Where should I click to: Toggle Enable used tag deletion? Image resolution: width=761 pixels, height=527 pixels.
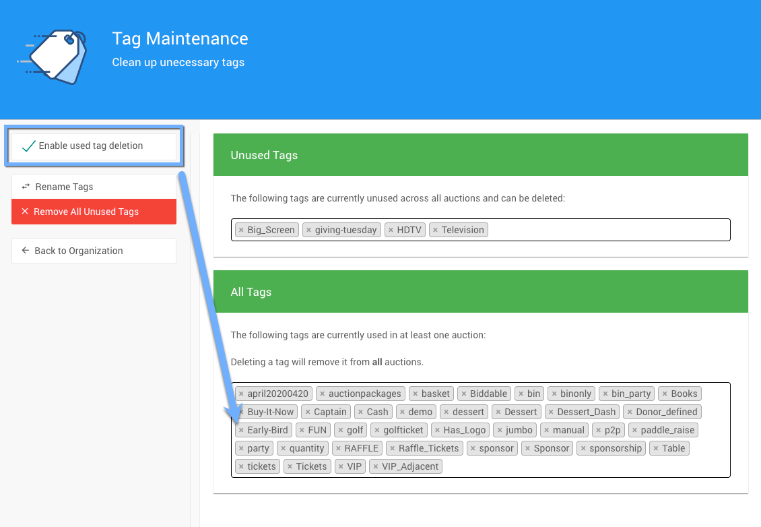coord(94,146)
